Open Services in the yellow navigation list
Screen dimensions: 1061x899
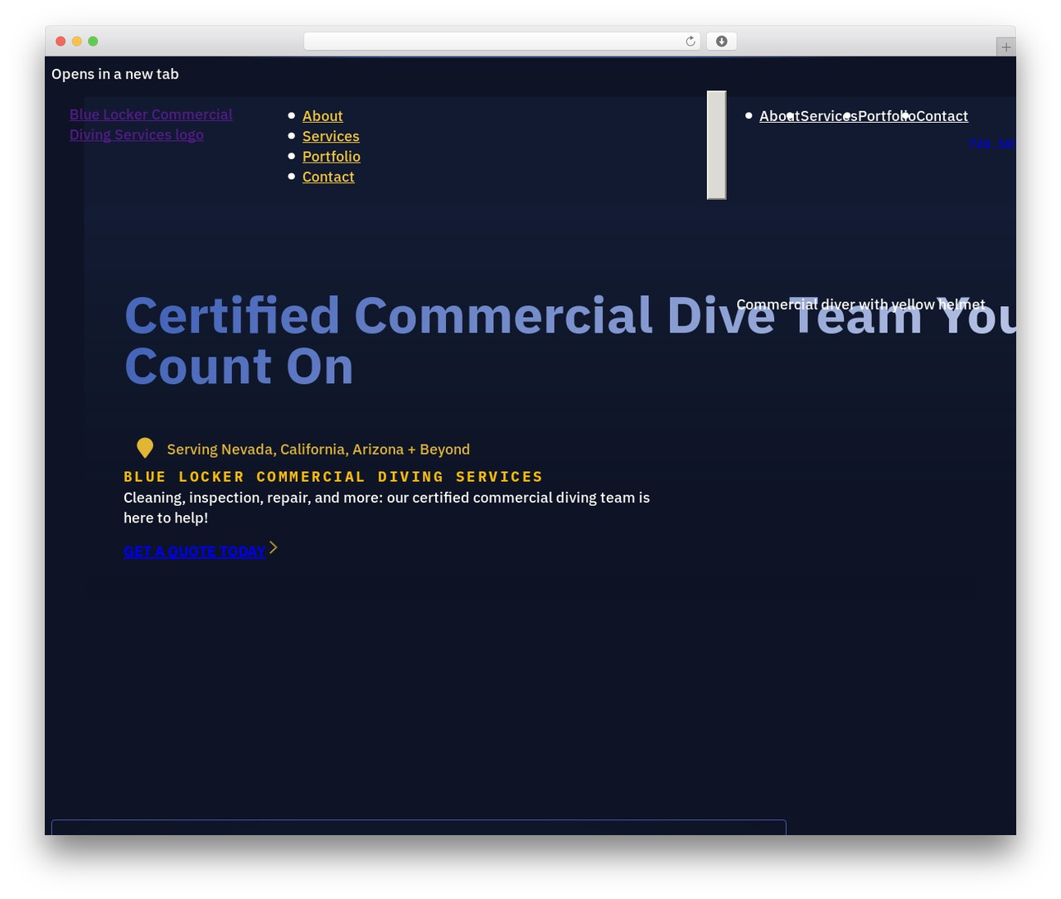coord(331,136)
